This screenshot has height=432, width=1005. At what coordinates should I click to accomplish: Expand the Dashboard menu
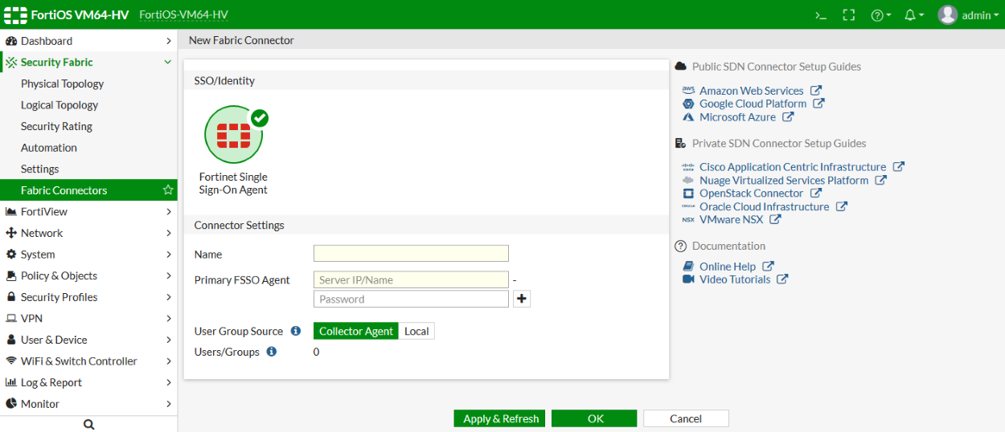click(x=88, y=41)
